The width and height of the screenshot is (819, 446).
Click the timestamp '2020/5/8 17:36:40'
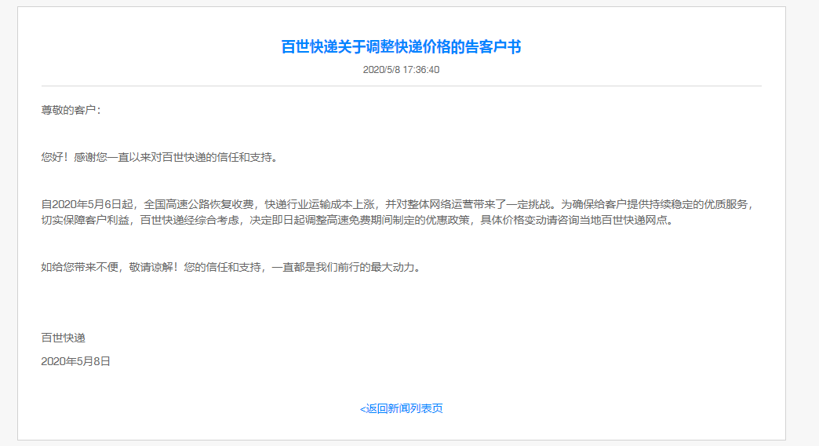coord(401,70)
